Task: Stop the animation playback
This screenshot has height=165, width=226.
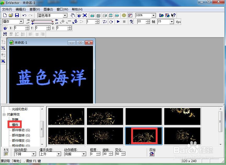Action: pos(124,22)
